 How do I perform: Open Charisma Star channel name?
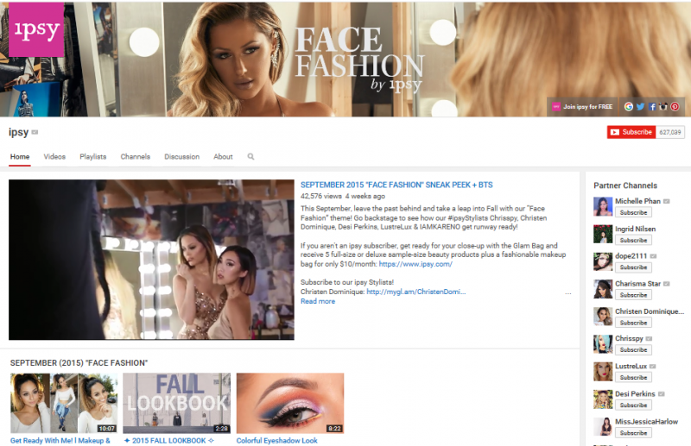pos(637,284)
